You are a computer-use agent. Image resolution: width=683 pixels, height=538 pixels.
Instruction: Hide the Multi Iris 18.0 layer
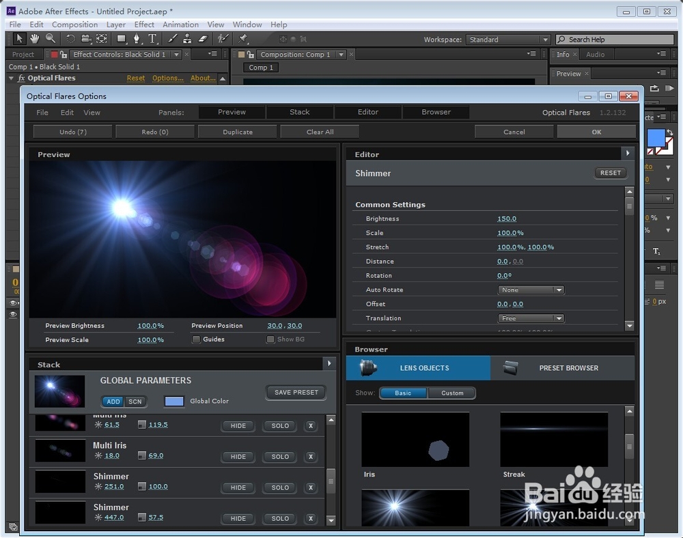click(238, 457)
